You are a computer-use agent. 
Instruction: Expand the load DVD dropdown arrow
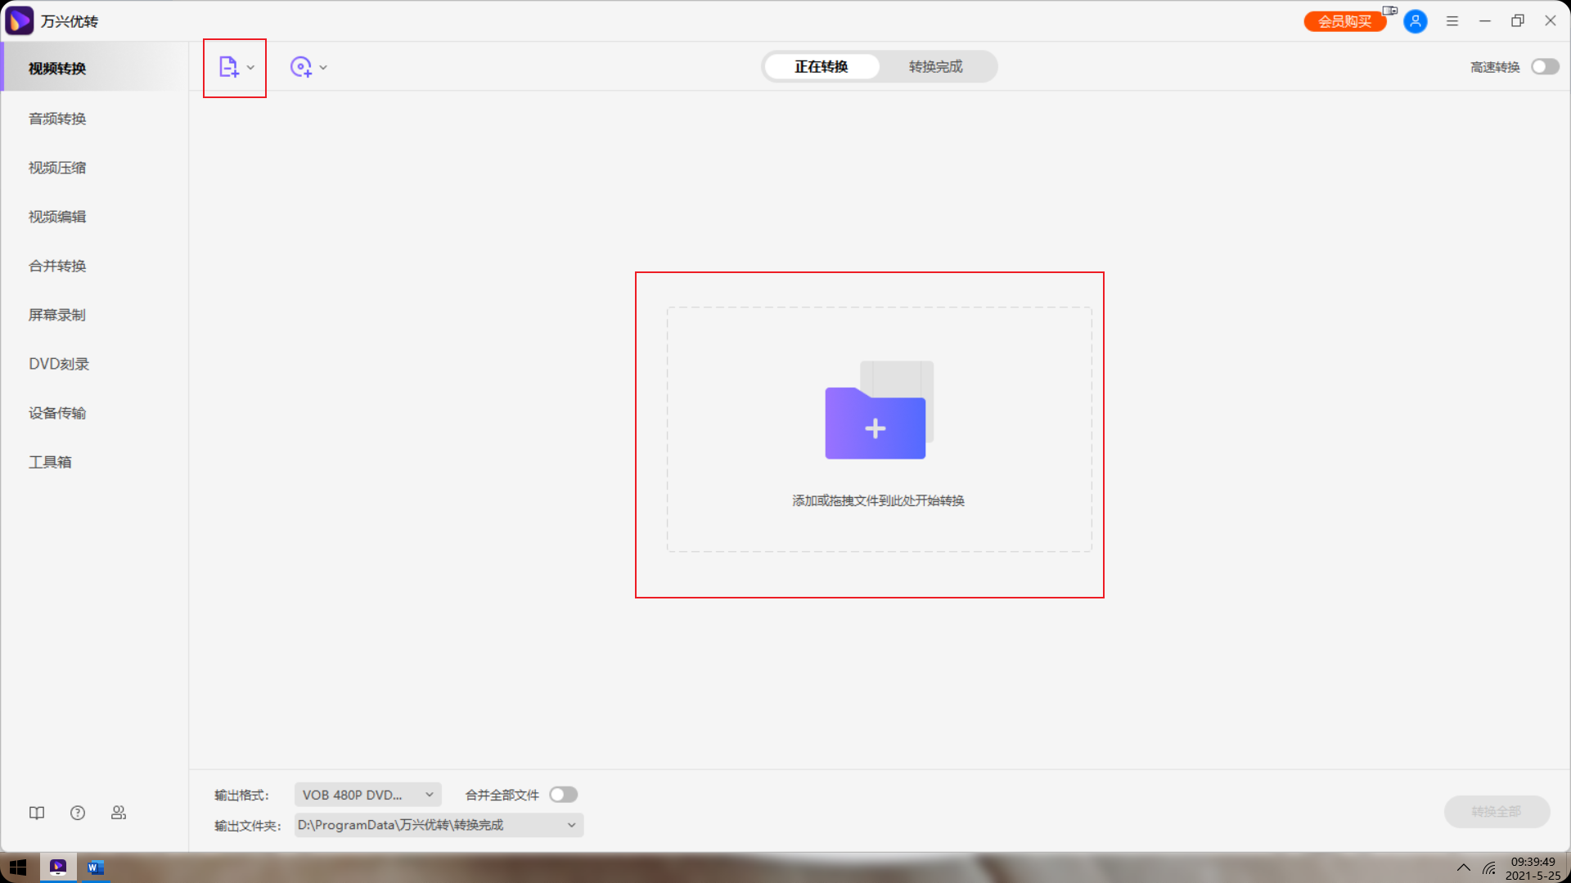[323, 68]
